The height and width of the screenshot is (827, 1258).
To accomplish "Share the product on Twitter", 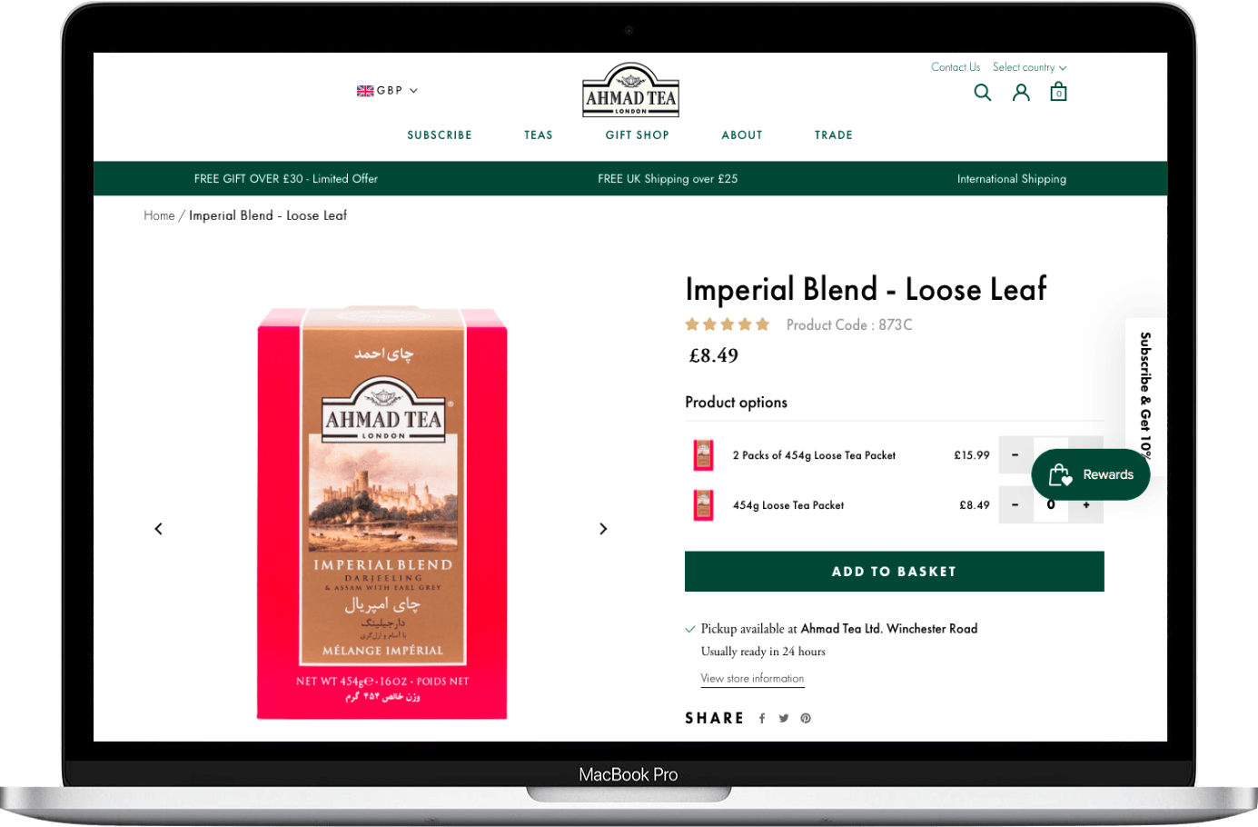I will (784, 718).
